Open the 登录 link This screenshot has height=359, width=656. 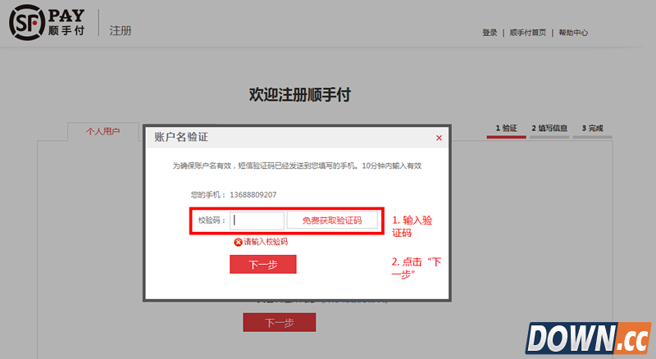tap(490, 33)
